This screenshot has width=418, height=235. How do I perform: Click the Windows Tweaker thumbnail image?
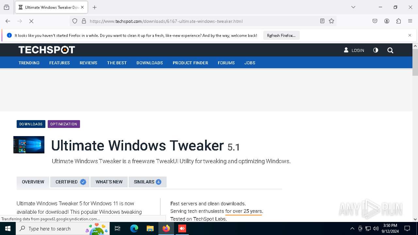[29, 145]
